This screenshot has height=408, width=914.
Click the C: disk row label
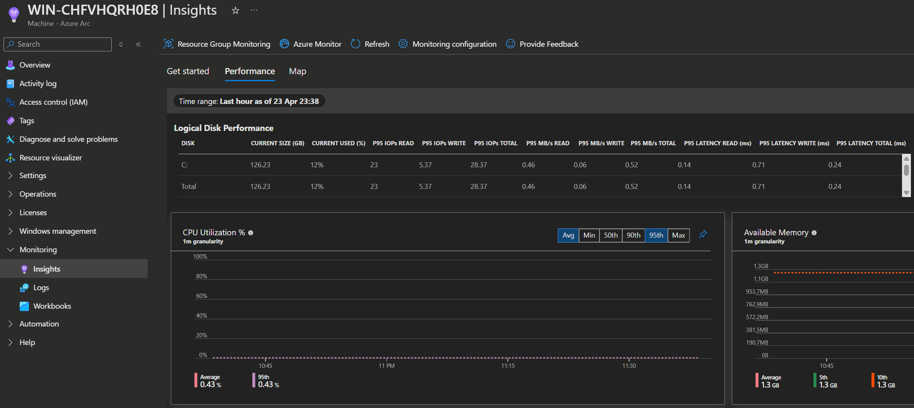(184, 165)
